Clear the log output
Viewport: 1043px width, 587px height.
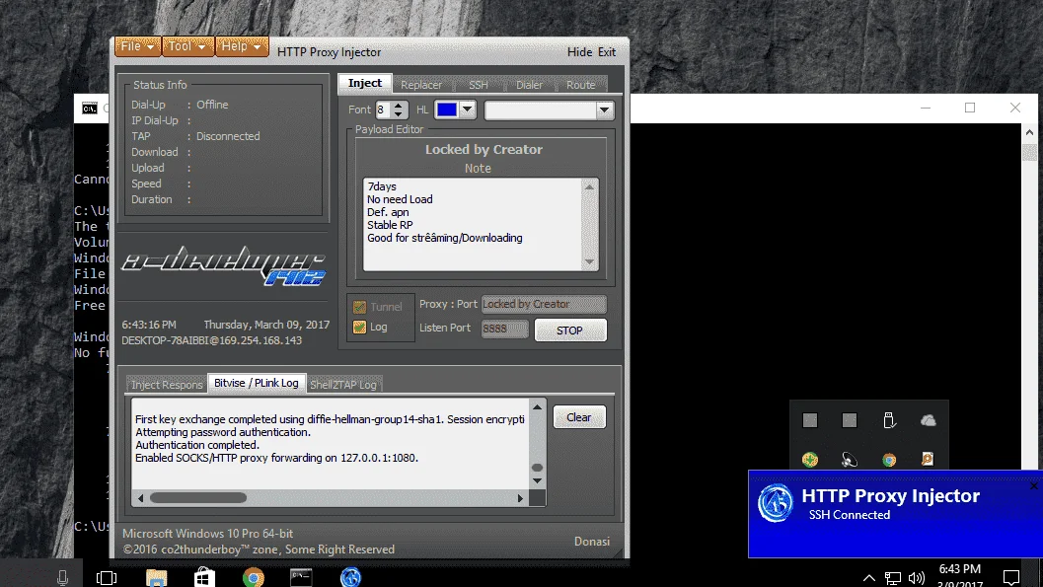coord(578,417)
